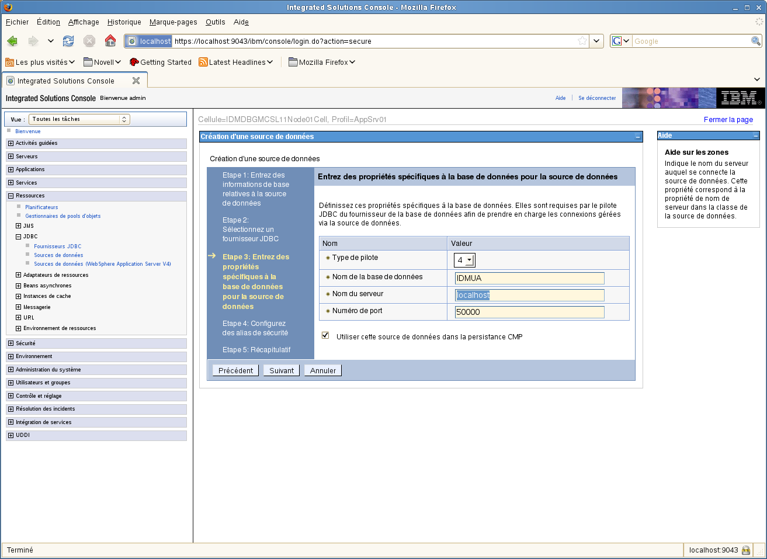Viewport: 767px width, 559px height.
Task: Click the Reload page icon
Action: click(68, 41)
